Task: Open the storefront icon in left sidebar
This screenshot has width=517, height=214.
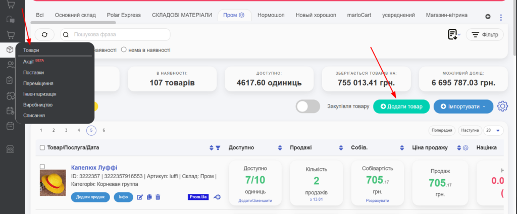Action: 10,149
